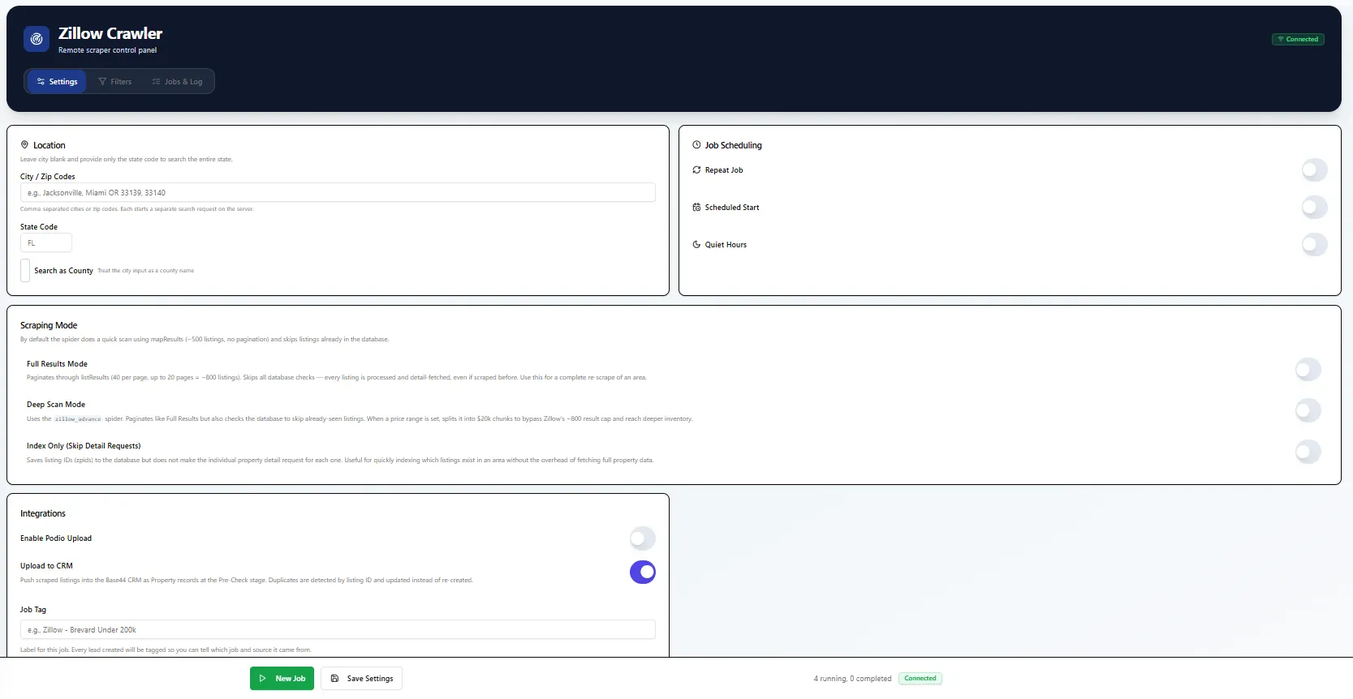Focus the City / Zip Codes input
Image resolution: width=1353 pixels, height=699 pixels.
(x=338, y=193)
